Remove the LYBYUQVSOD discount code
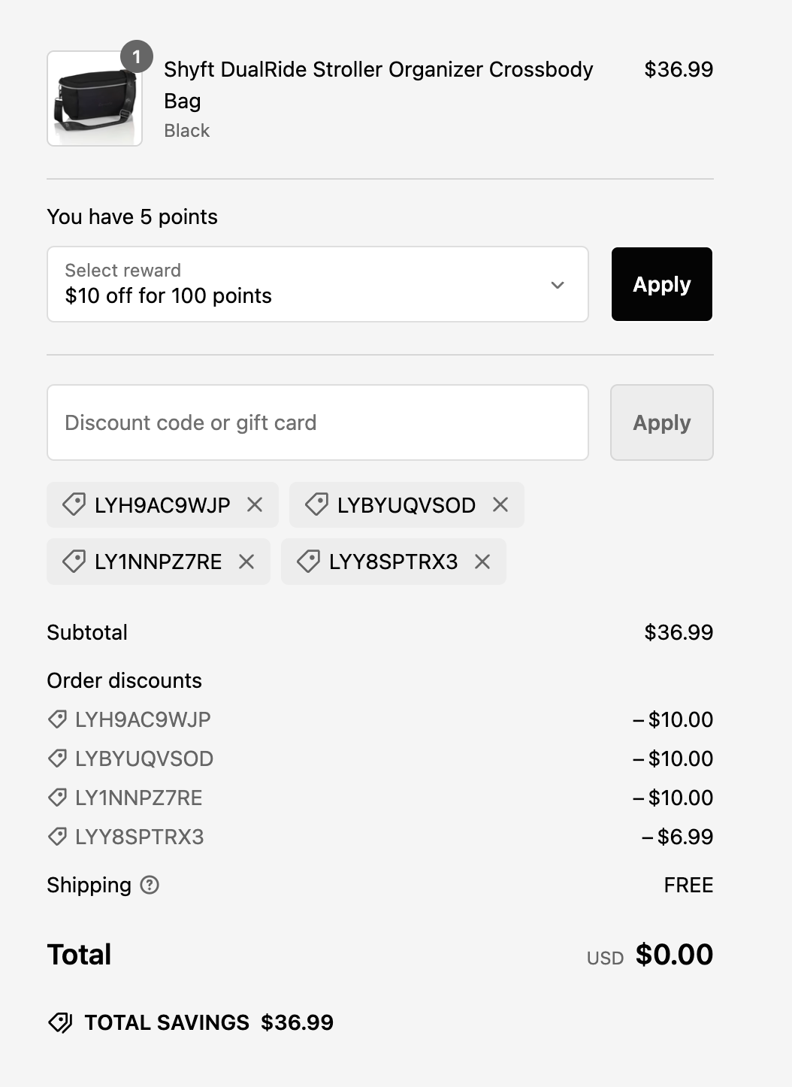 click(x=499, y=504)
